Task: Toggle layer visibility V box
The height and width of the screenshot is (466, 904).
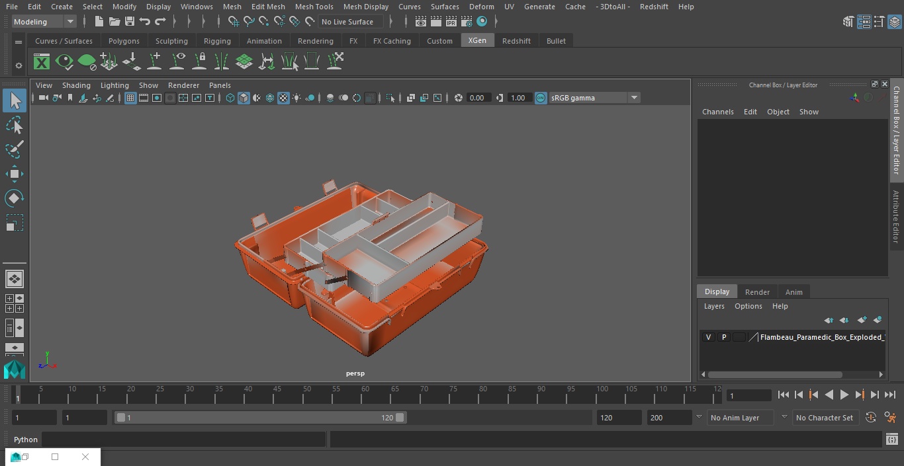Action: click(x=708, y=337)
